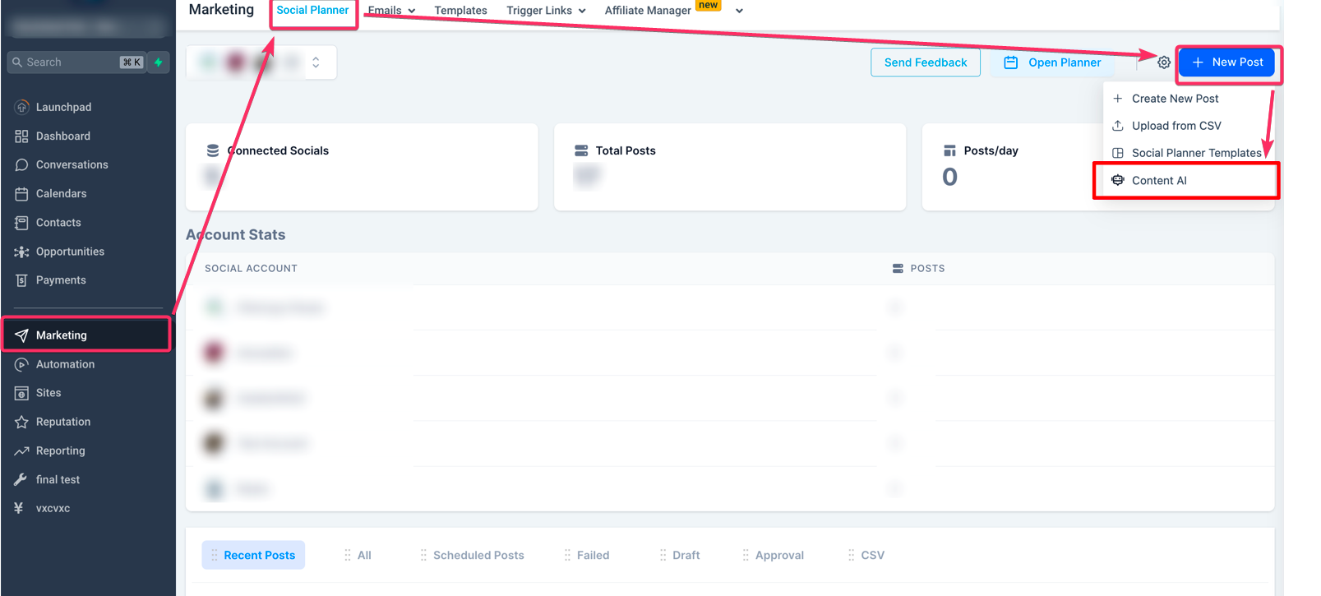1321x596 pixels.
Task: Click the Sites sidebar icon
Action: 21,393
